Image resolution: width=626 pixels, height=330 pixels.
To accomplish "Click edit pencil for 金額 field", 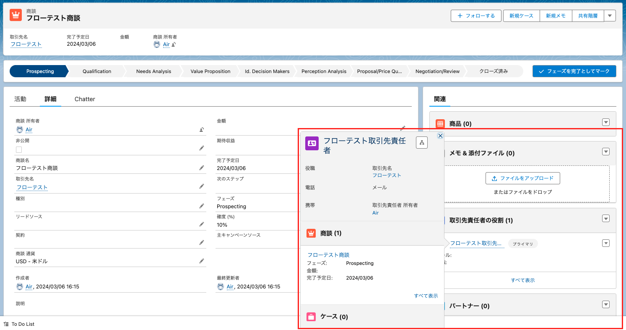I will click(403, 128).
